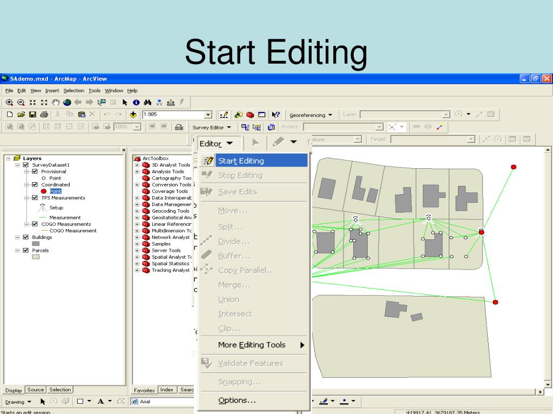Expand the Conversion Tools toolbox
Viewport: 553px width, 414px height.
tap(137, 184)
